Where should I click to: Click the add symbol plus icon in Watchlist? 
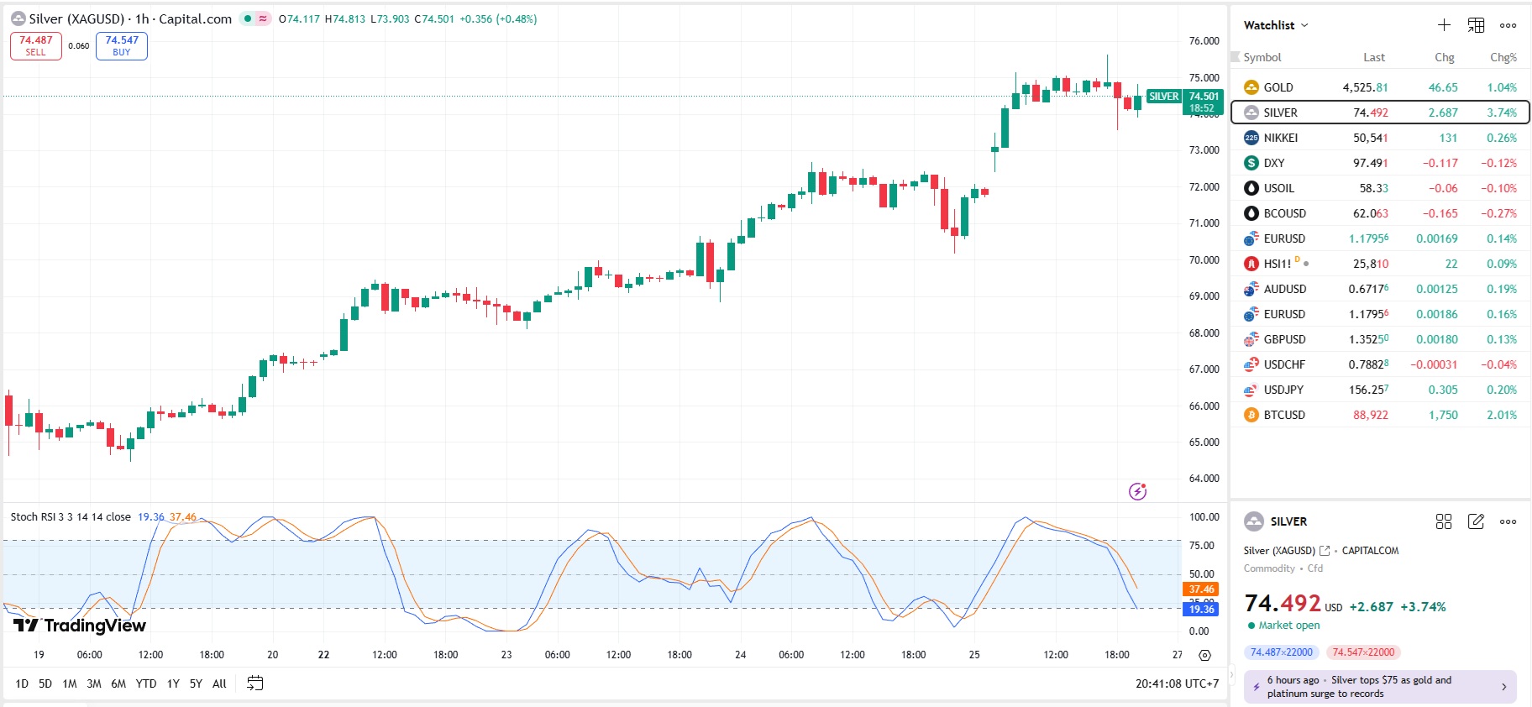pos(1444,25)
